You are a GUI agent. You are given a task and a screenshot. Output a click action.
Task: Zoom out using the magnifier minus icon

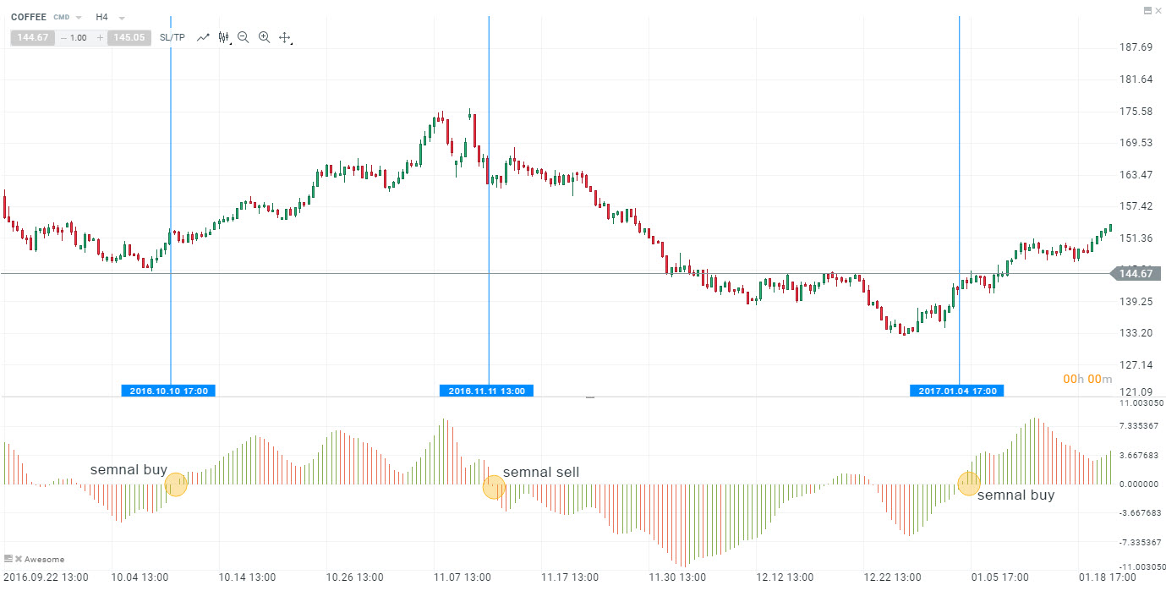coord(244,37)
